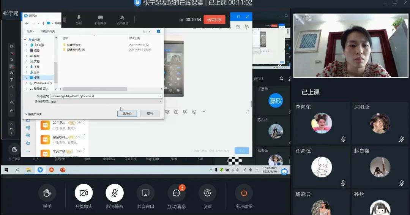410x215 pixels.
Task: Unmute microphone with 取消静音 toggle
Action: tap(114, 193)
